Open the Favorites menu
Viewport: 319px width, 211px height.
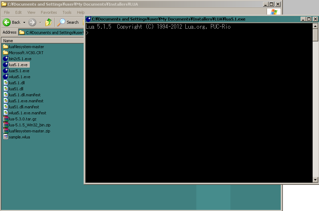[x=49, y=12]
